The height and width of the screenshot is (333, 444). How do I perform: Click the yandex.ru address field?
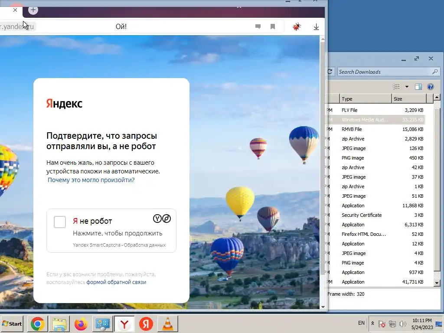click(17, 26)
